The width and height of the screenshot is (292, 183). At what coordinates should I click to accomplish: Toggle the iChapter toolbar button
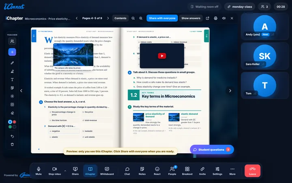point(90,171)
